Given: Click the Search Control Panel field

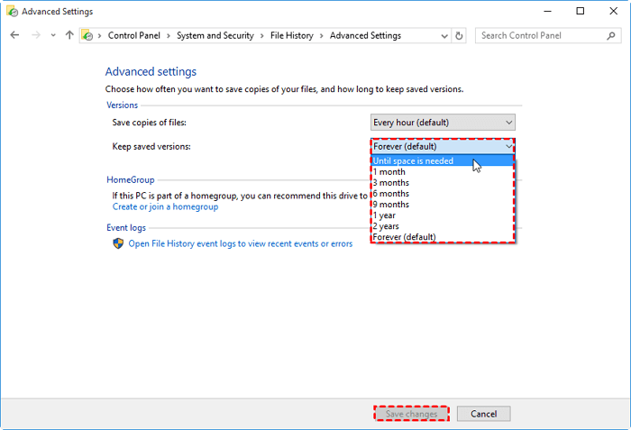Looking at the screenshot, I should [541, 35].
